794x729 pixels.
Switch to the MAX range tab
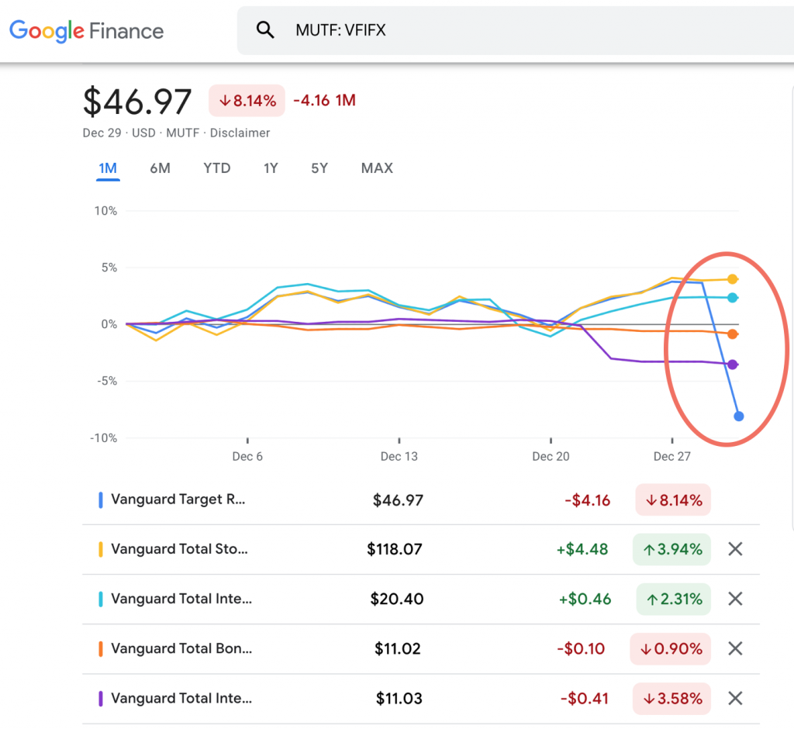(378, 168)
